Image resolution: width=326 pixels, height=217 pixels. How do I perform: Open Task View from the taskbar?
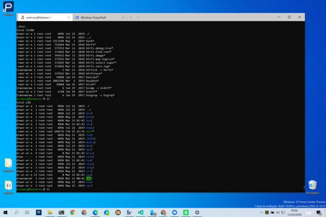(28, 212)
